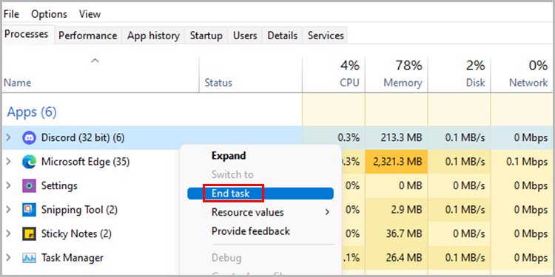555x277 pixels.
Task: Click the Discord app icon
Action: click(x=29, y=137)
